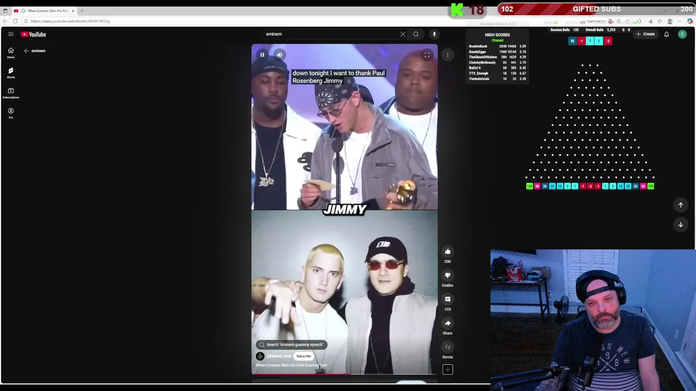This screenshot has width=696, height=391.
Task: Click the browser back arrow
Action: [5, 21]
